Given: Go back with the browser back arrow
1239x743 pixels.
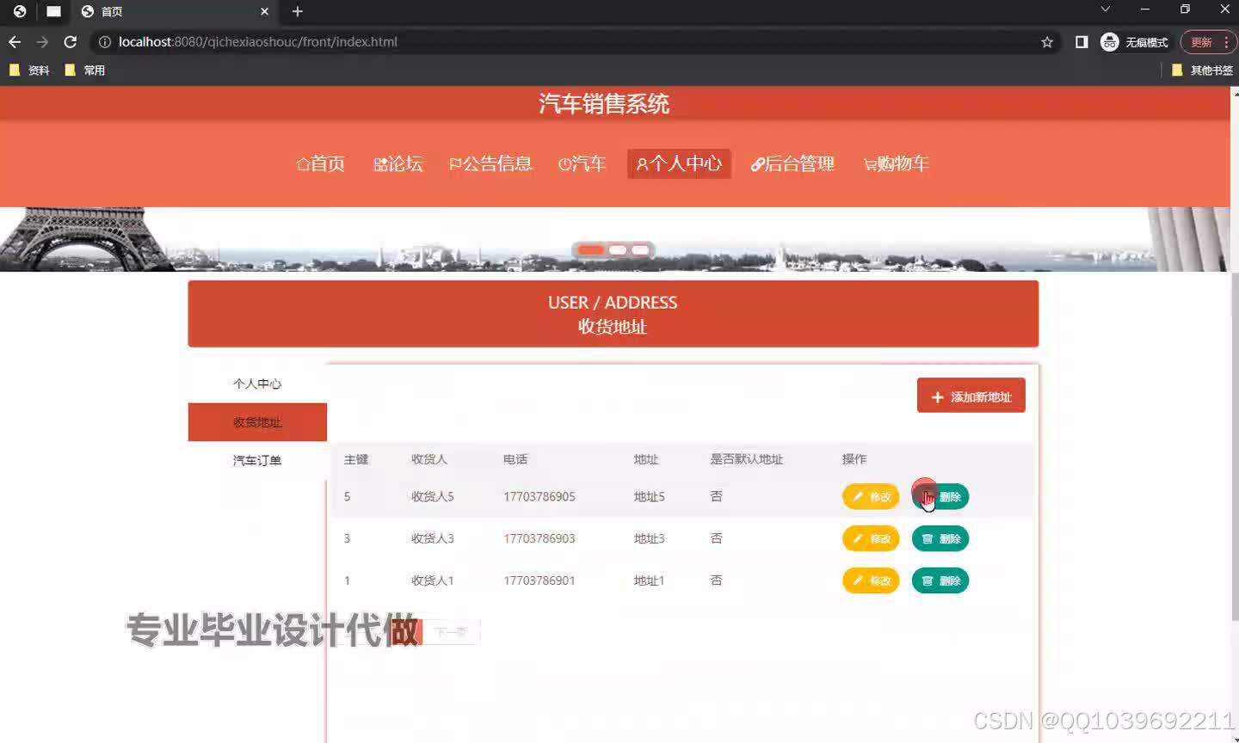Looking at the screenshot, I should tap(15, 41).
